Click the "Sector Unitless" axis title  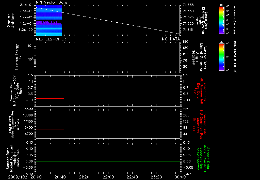coord(11,20)
